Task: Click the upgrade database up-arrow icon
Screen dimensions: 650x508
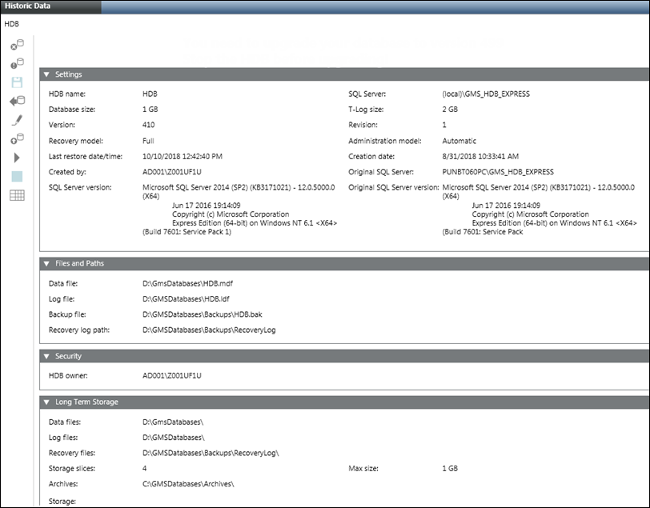Action: (17, 139)
